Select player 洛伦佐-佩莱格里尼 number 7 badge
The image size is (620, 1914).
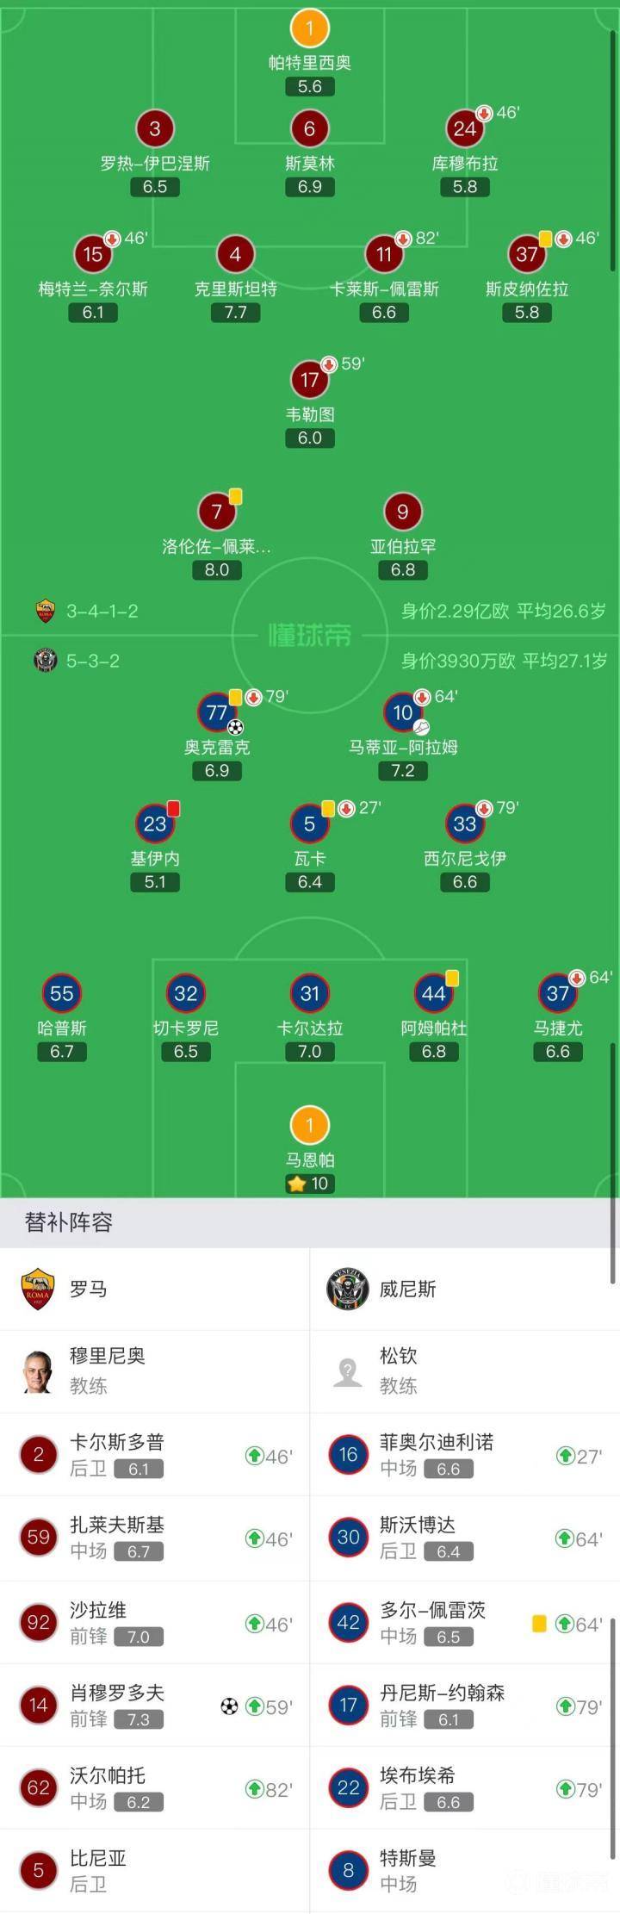(217, 513)
